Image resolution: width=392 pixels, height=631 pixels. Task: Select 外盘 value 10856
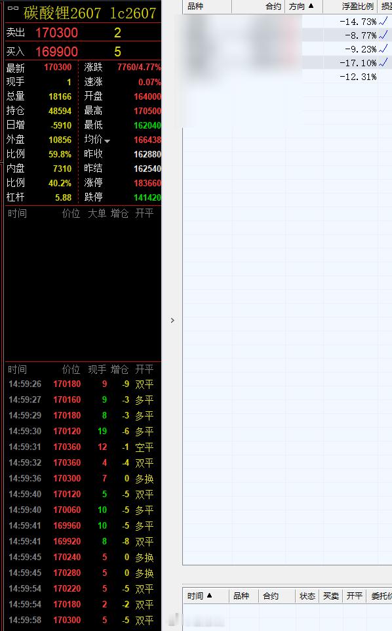[x=60, y=140]
